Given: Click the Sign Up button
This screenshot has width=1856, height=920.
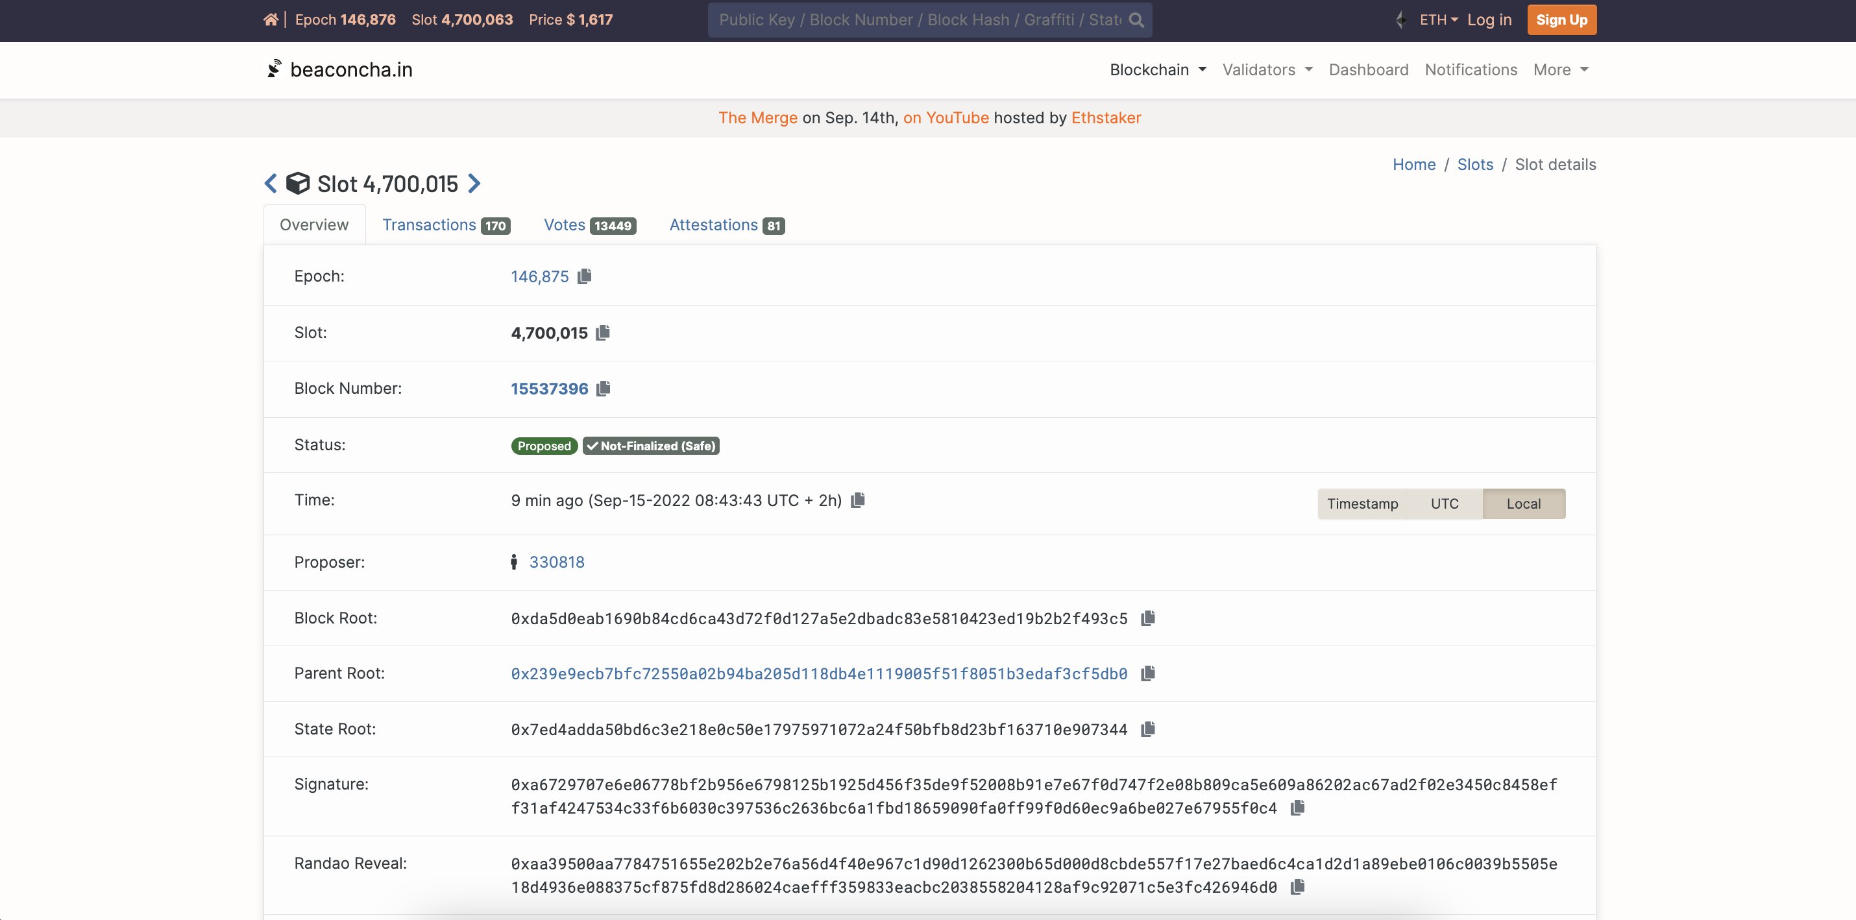Looking at the screenshot, I should coord(1561,19).
